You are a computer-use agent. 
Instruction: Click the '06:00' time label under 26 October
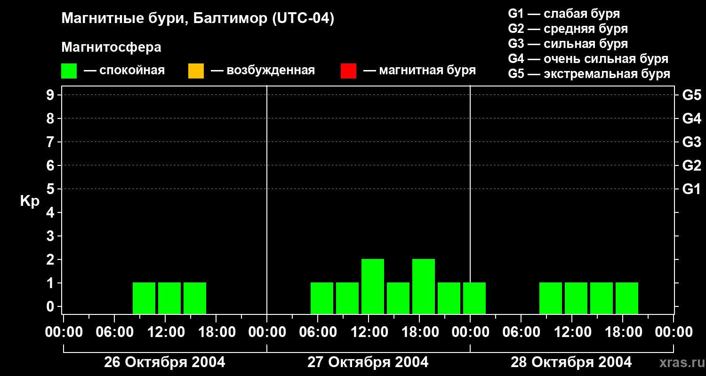pyautogui.click(x=114, y=332)
